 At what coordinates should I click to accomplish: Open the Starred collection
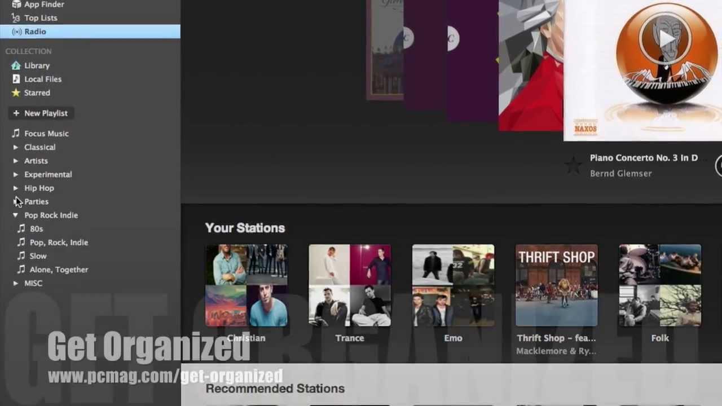37,92
